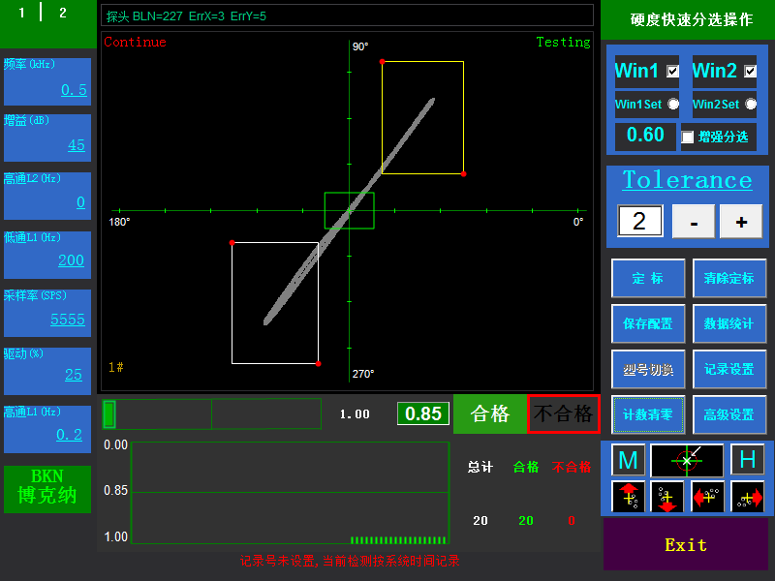The height and width of the screenshot is (581, 775).
Task: Enable the 增强分选 checkbox
Action: (688, 137)
